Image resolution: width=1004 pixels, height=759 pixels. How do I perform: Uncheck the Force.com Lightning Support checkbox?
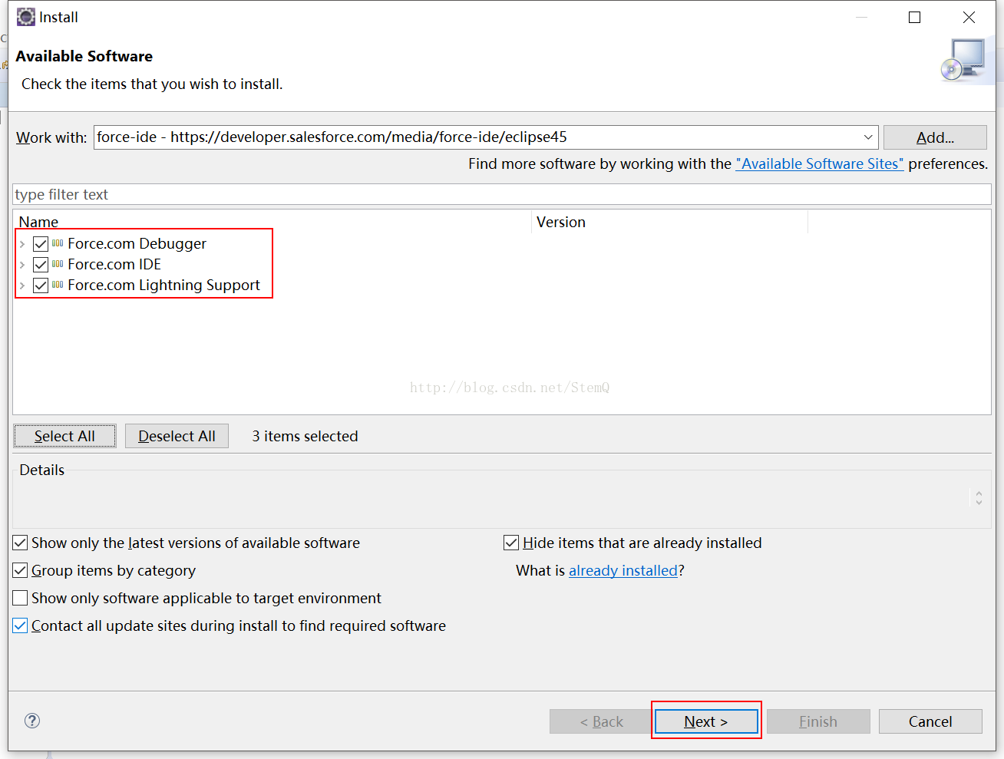coord(41,285)
